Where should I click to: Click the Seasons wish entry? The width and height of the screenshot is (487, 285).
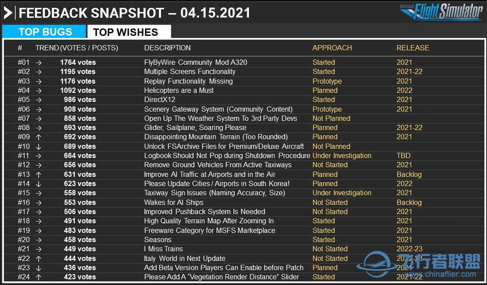point(158,240)
